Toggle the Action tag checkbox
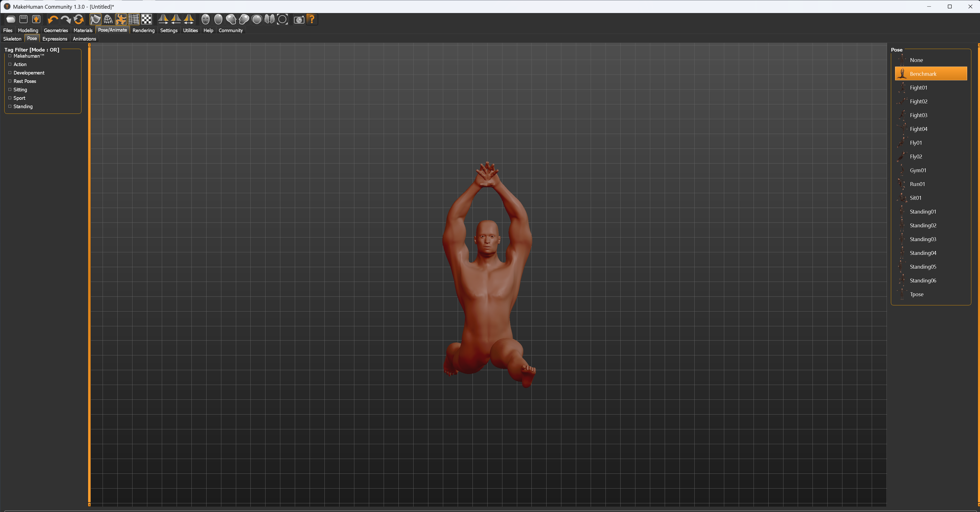The width and height of the screenshot is (980, 512). [x=10, y=64]
